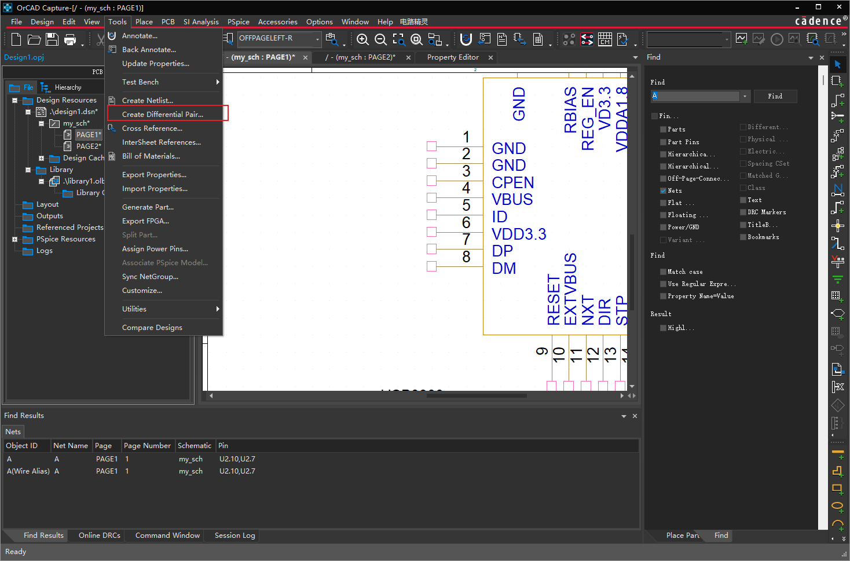Enable the Property Name=Value checkbox
850x561 pixels.
coord(663,296)
